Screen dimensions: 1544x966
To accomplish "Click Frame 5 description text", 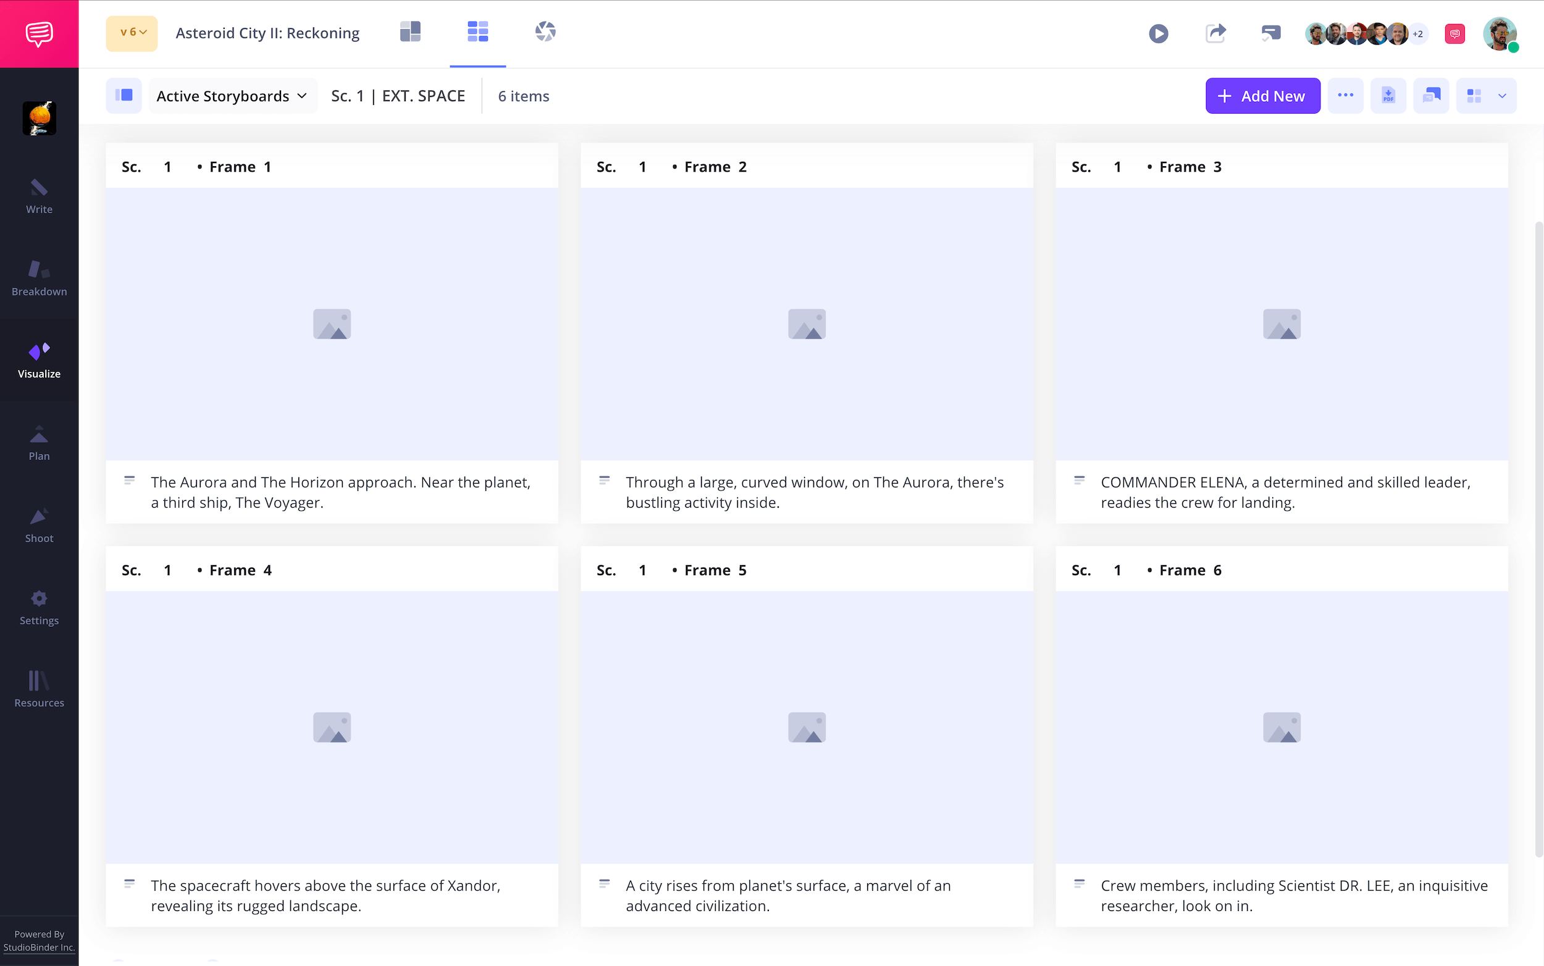I will click(787, 895).
